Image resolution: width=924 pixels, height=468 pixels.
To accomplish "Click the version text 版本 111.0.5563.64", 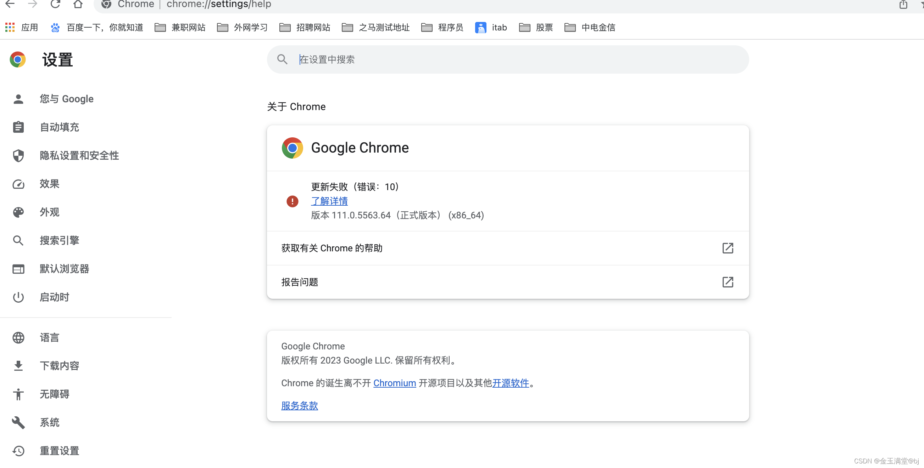I will point(351,215).
